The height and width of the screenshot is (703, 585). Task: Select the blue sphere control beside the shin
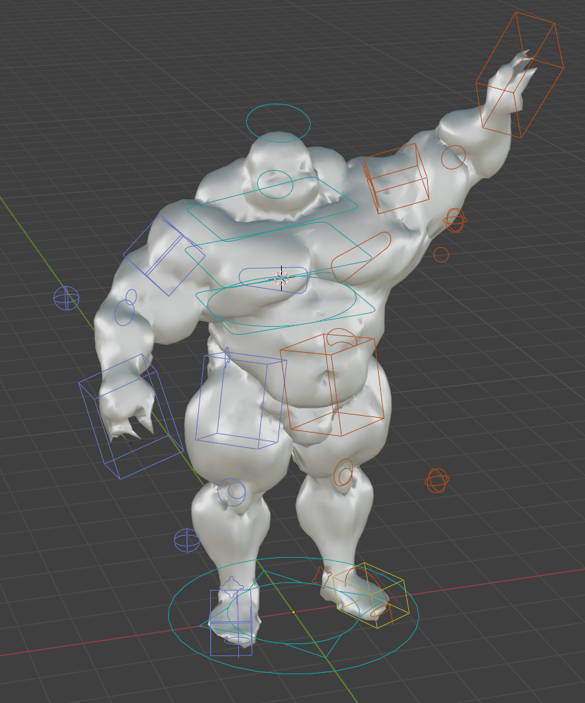pos(187,540)
